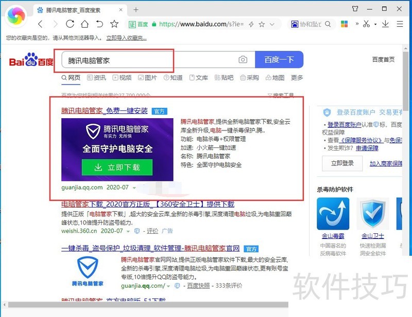
Task: Click the Baidu logo
Action: [31, 60]
